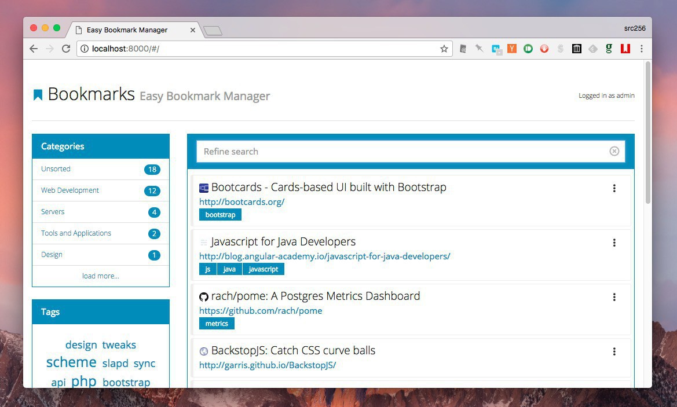Viewport: 677px width, 407px height.
Task: Close the Easy Bookmark Manager tab
Action: pyautogui.click(x=193, y=30)
